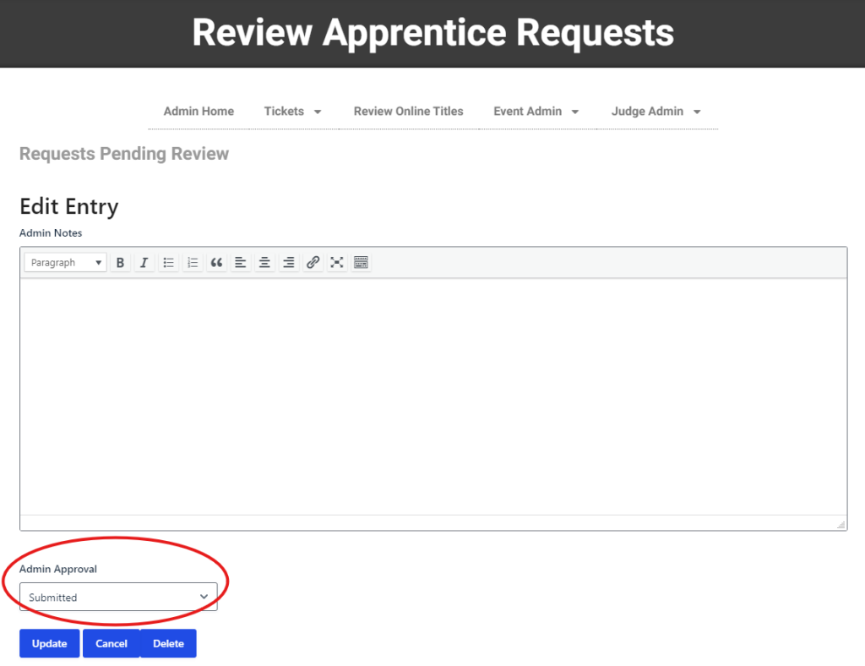This screenshot has width=865, height=666.
Task: Insert a numbered list
Action: click(x=193, y=263)
